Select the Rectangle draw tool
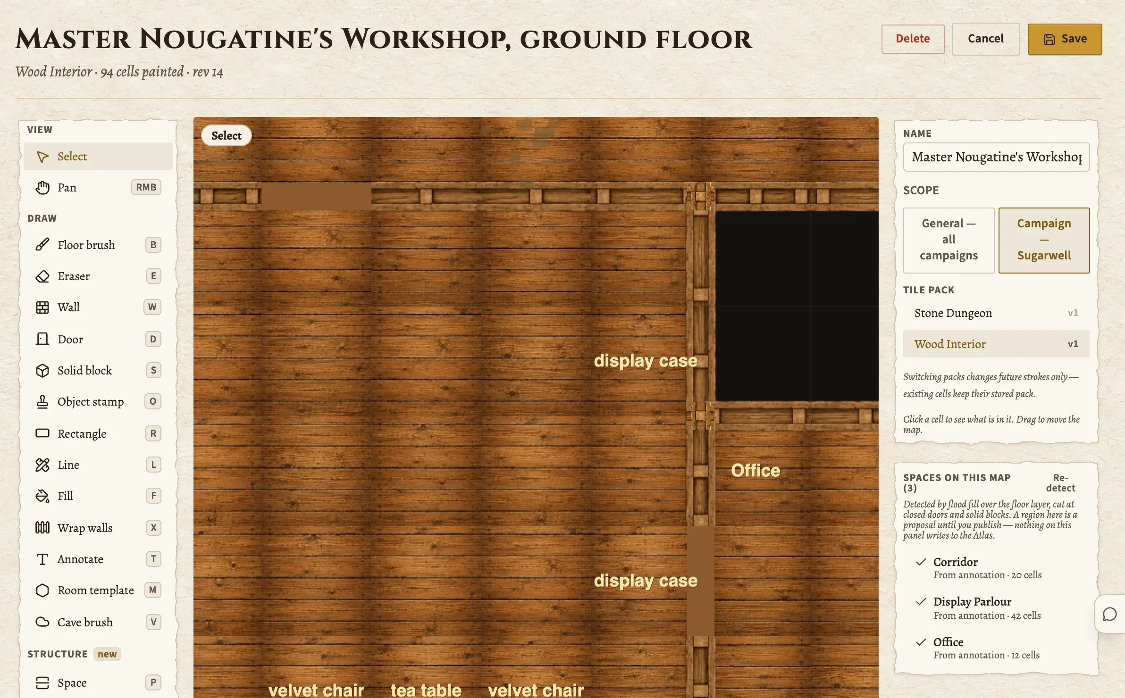1125x698 pixels. (x=98, y=433)
